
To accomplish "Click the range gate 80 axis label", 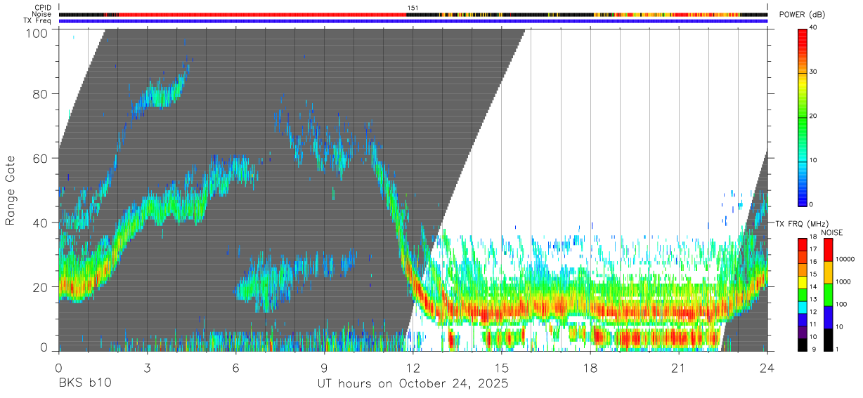I will pos(41,93).
